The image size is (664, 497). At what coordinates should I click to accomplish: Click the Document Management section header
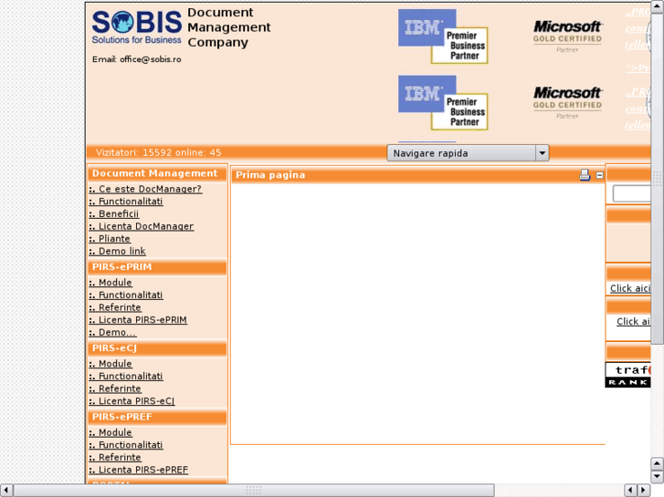coord(157,173)
